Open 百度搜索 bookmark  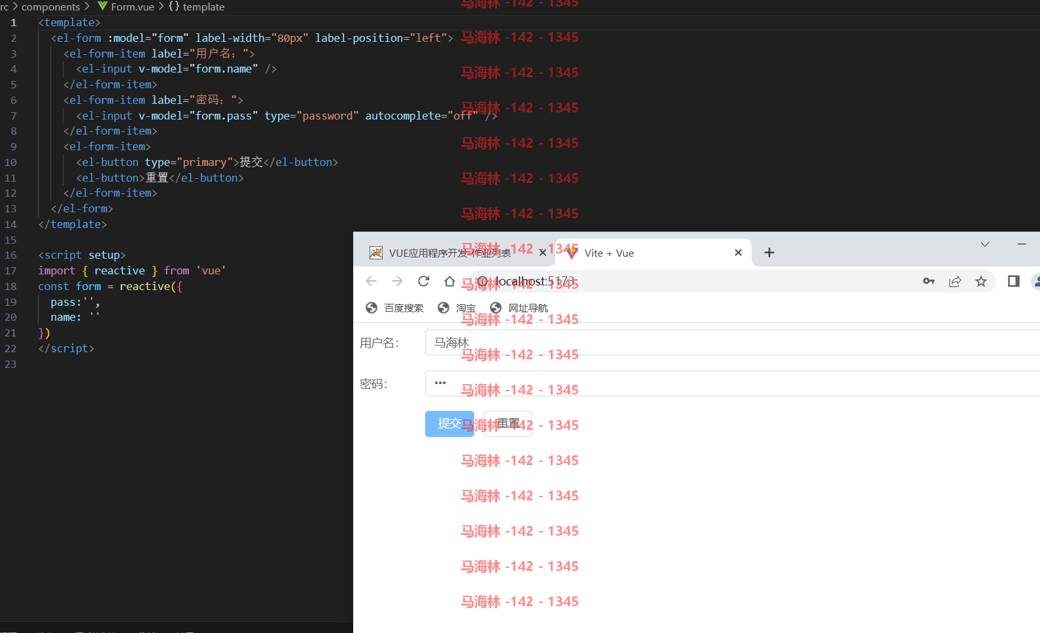[394, 308]
